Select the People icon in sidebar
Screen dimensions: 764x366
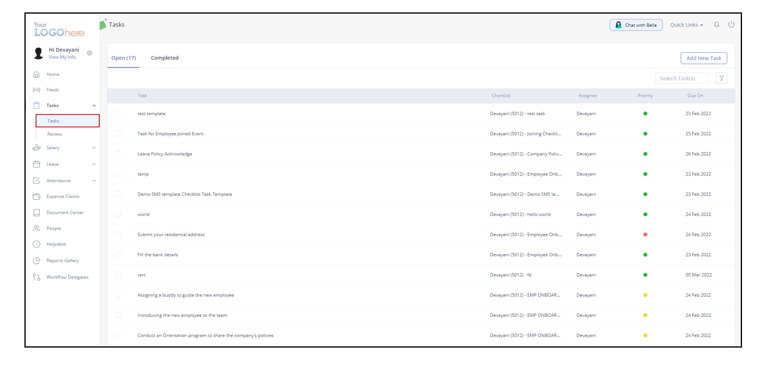click(x=36, y=228)
